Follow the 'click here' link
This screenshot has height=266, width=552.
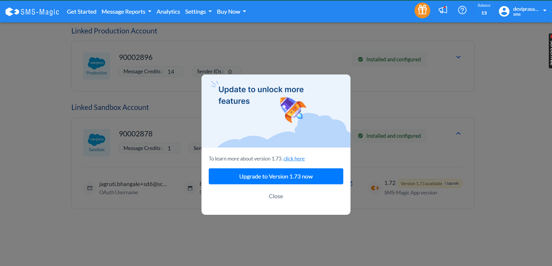(294, 159)
